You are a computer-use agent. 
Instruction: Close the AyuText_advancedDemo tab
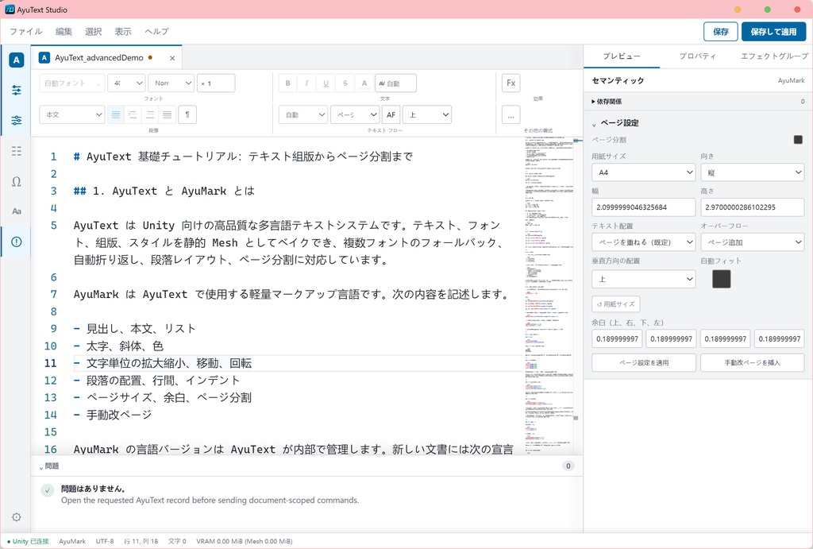click(x=172, y=58)
